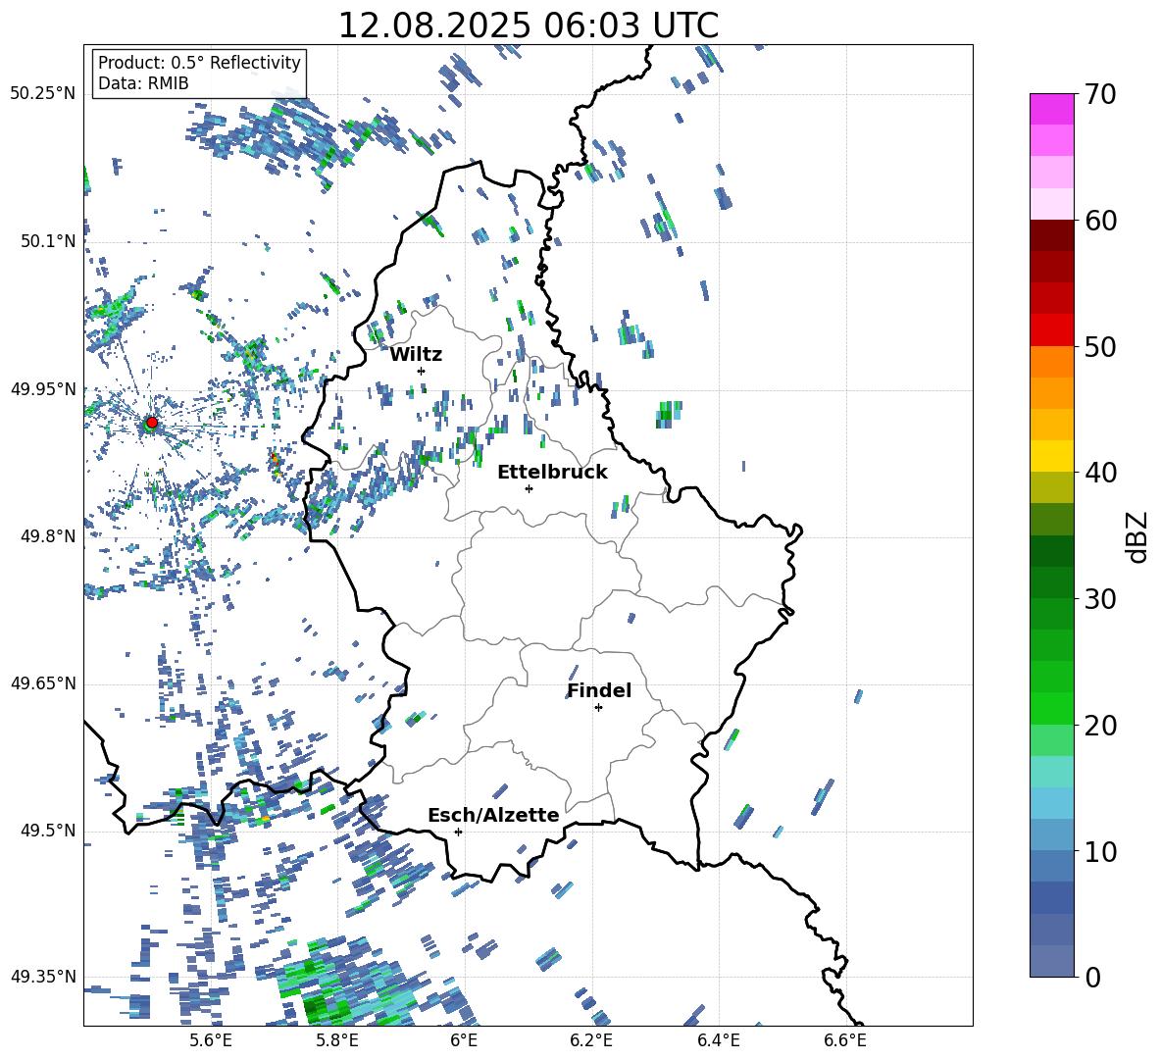Click the 6°E longitude tick label

(x=464, y=1040)
